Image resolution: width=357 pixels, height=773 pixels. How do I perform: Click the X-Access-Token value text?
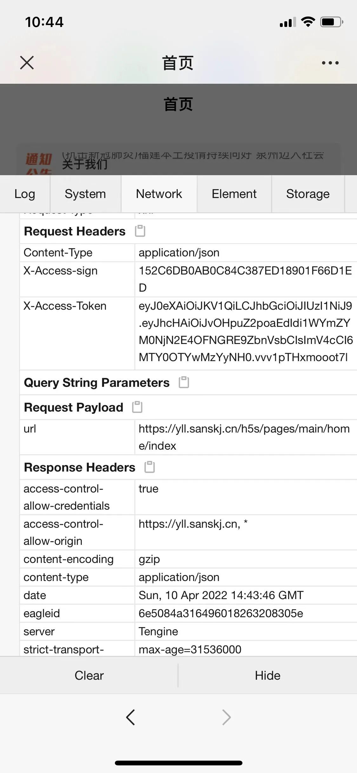(245, 332)
